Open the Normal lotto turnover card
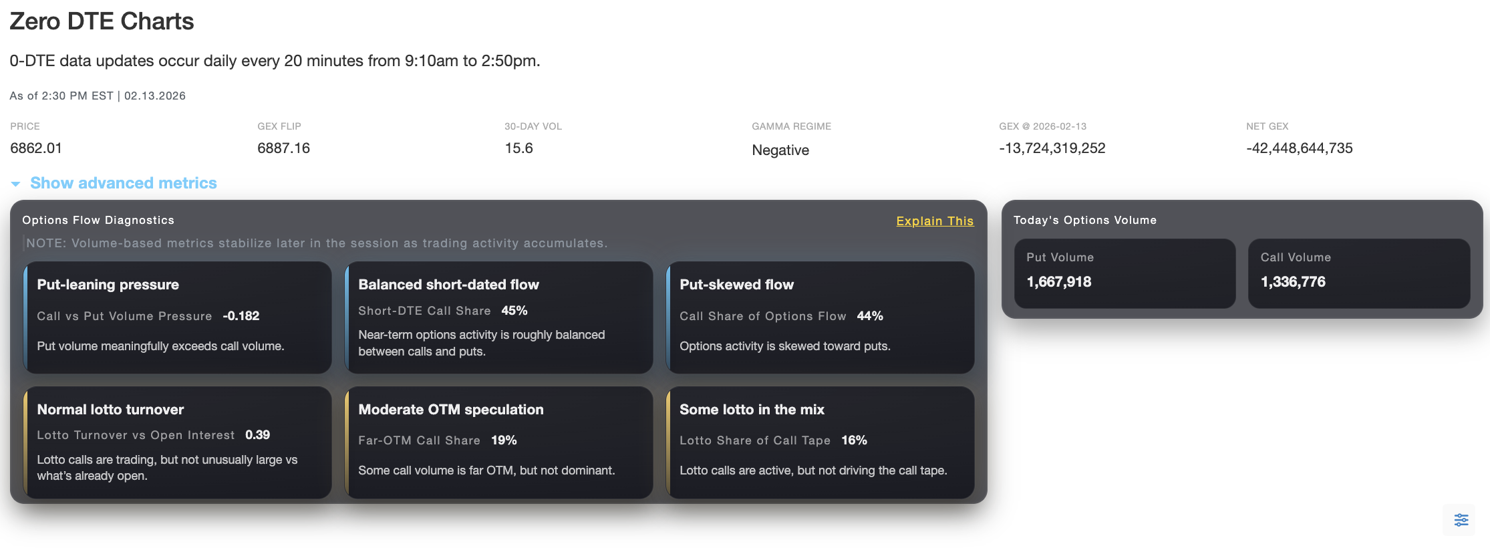 point(178,442)
